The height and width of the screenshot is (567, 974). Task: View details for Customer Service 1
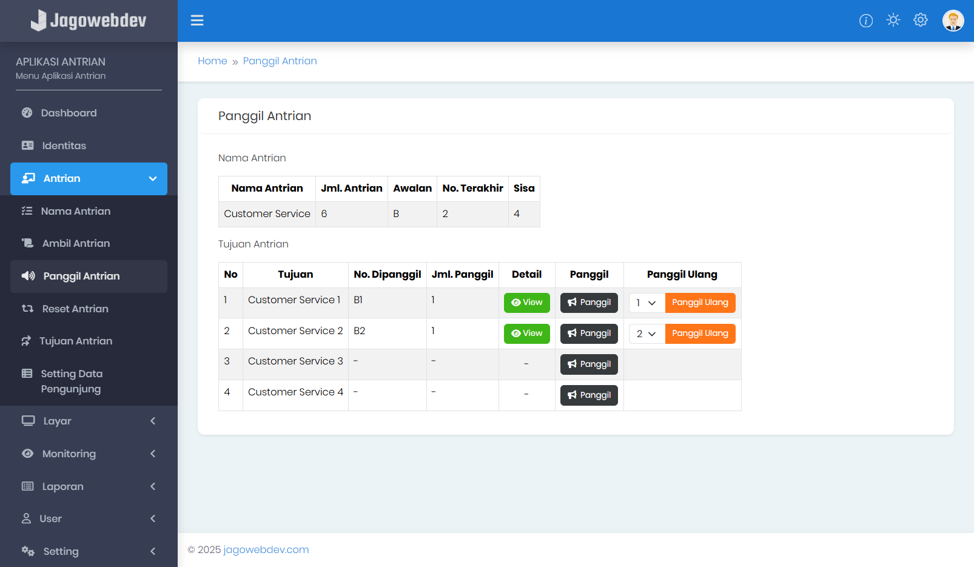coord(527,303)
